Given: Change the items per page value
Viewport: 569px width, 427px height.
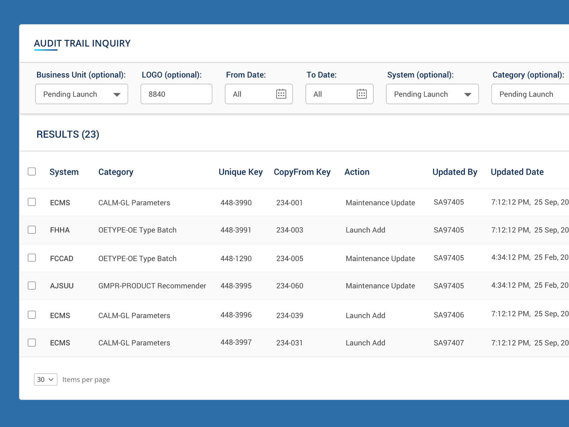Looking at the screenshot, I should point(45,379).
